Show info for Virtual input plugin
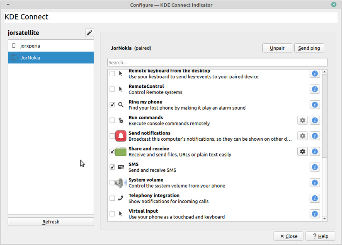This screenshot has width=342, height=245. 315,214
